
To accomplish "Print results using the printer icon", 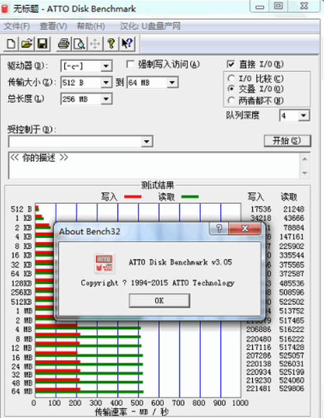I will tap(64, 43).
